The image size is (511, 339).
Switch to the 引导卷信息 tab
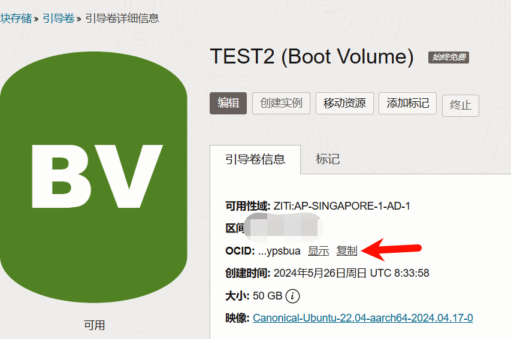[x=255, y=159]
